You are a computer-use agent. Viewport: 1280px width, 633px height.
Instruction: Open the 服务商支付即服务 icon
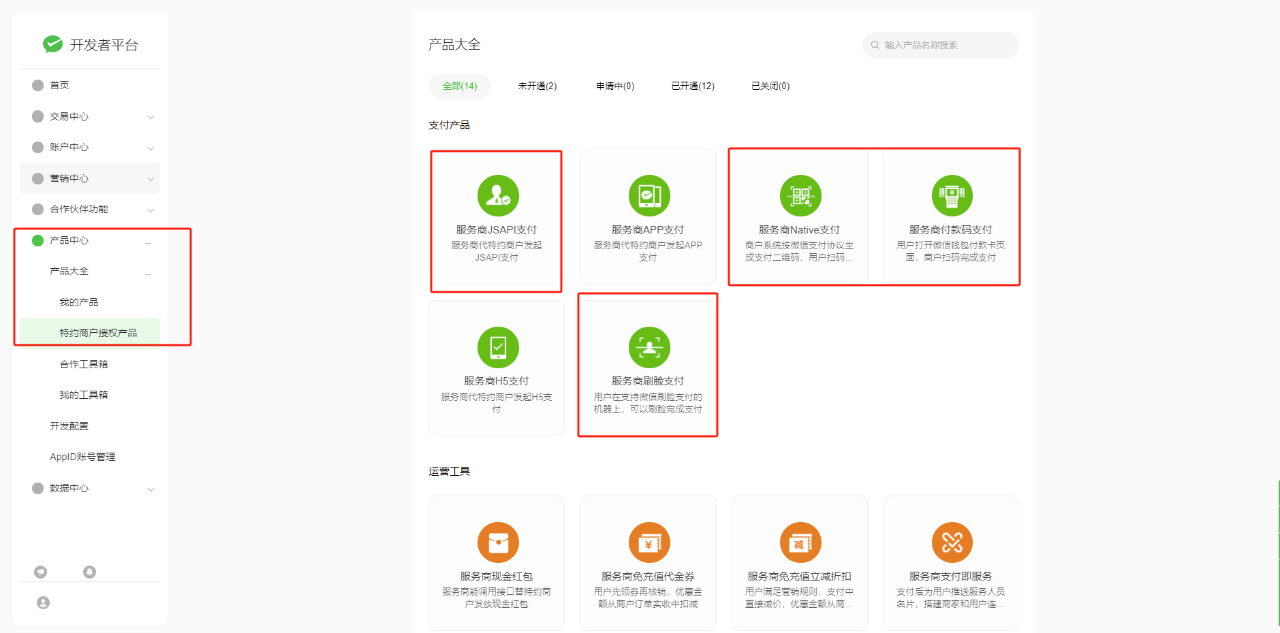(x=952, y=542)
